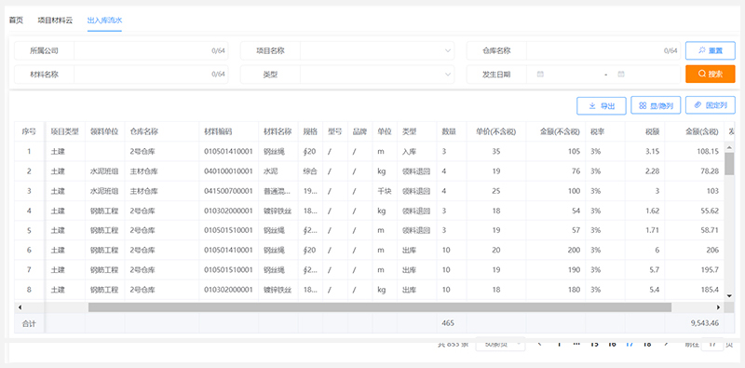
Task: Click the 序号 column header
Action: point(29,131)
